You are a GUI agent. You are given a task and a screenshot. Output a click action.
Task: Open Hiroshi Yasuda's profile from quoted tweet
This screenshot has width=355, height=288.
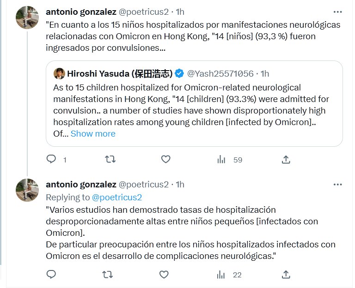coord(120,74)
